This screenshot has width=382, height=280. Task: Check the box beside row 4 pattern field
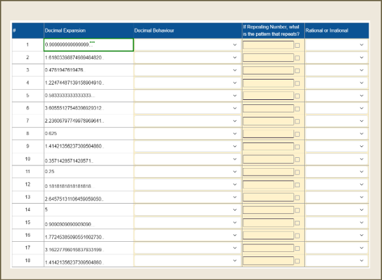coord(297,83)
